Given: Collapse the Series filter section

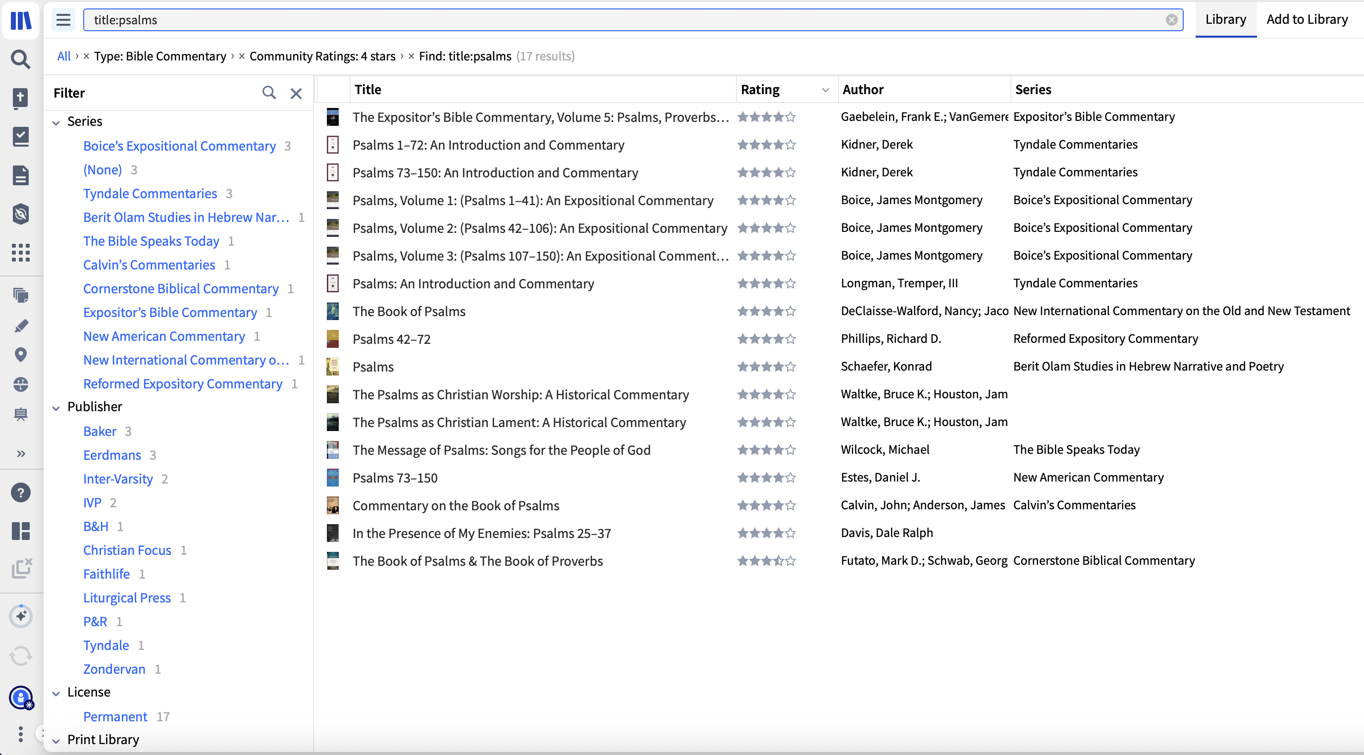Looking at the screenshot, I should click(x=56, y=122).
